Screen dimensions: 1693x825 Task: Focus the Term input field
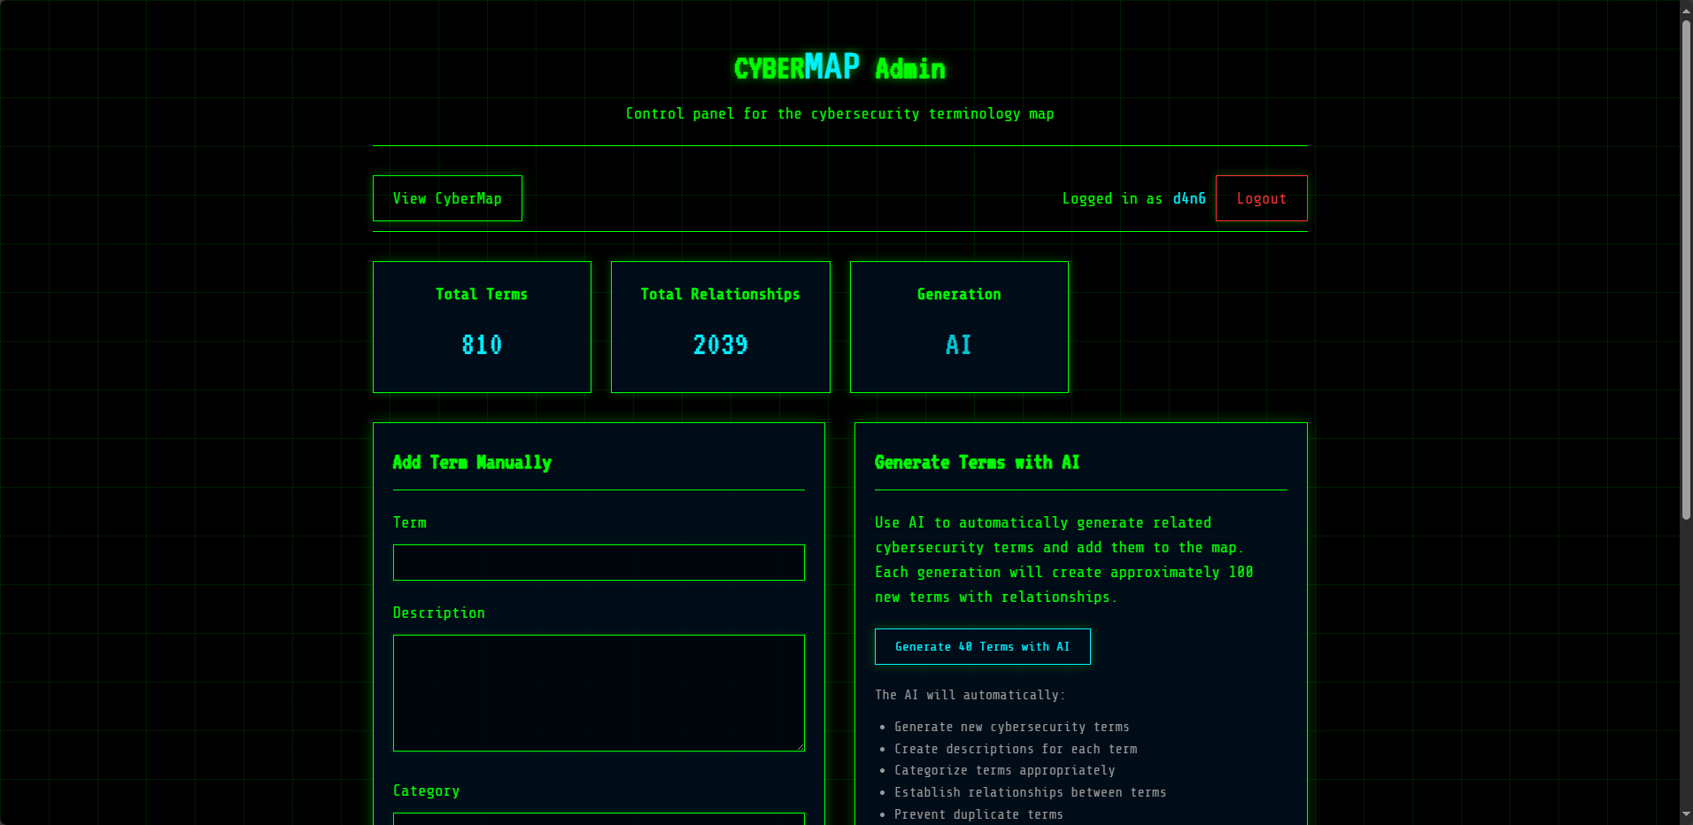(x=599, y=563)
